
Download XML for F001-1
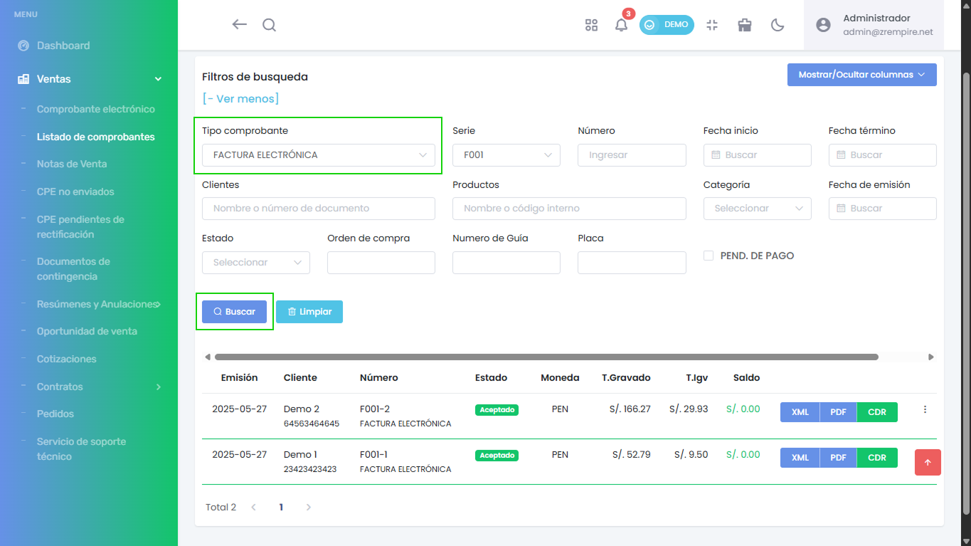pos(800,458)
